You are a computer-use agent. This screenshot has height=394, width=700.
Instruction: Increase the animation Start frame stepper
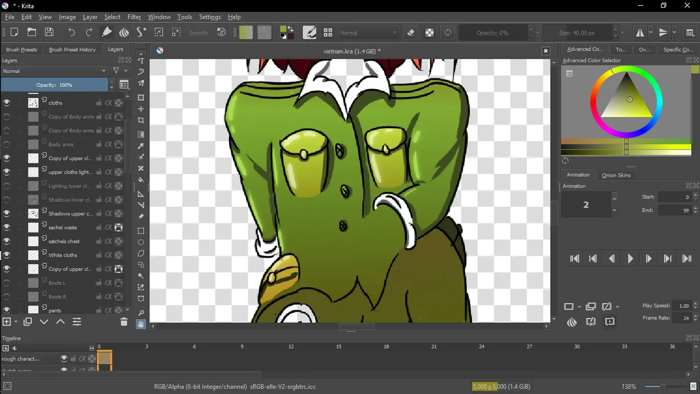[x=695, y=194]
